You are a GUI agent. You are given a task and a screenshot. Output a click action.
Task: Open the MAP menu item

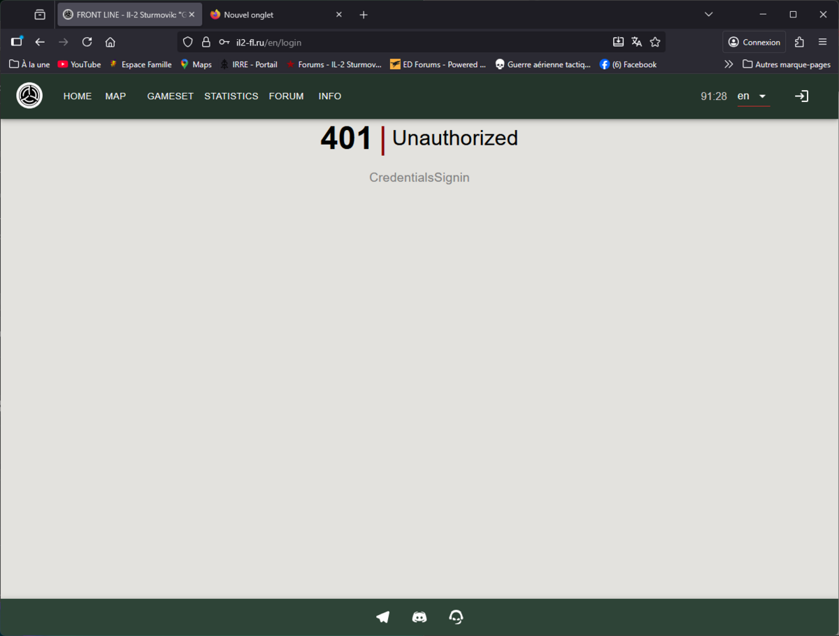pos(115,96)
